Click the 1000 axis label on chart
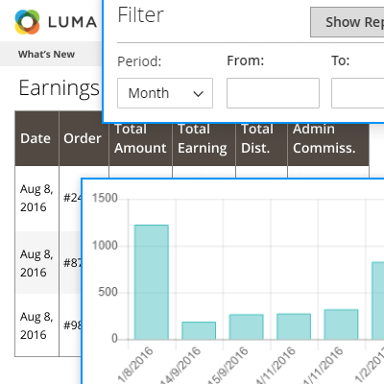Image resolution: width=384 pixels, height=384 pixels. (x=105, y=246)
